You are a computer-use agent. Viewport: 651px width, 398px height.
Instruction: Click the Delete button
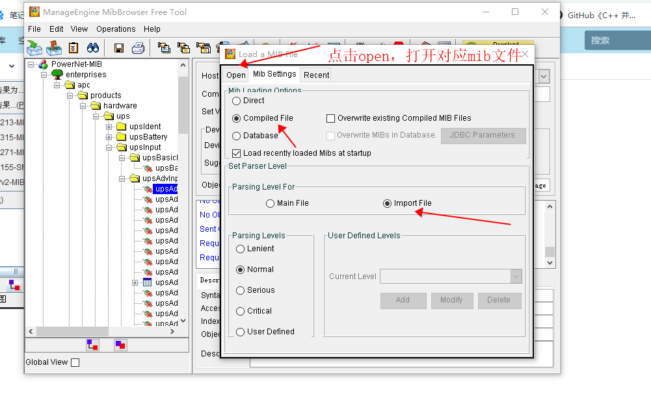pos(499,300)
